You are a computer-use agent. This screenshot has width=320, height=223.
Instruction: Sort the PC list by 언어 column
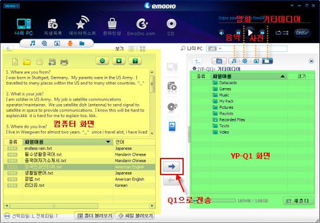134,142
